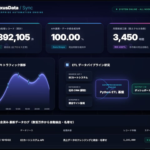The width and height of the screenshot is (150, 150).
Task: Click the データソース column header
Action: coord(27,130)
